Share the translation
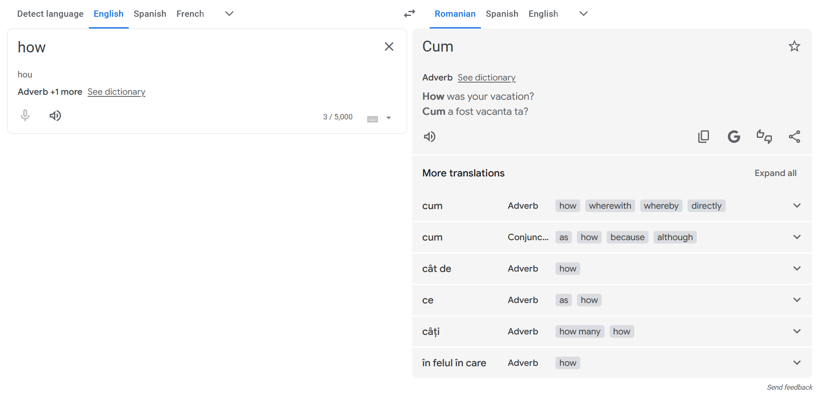Screen dimensions: 823x409 794,137
